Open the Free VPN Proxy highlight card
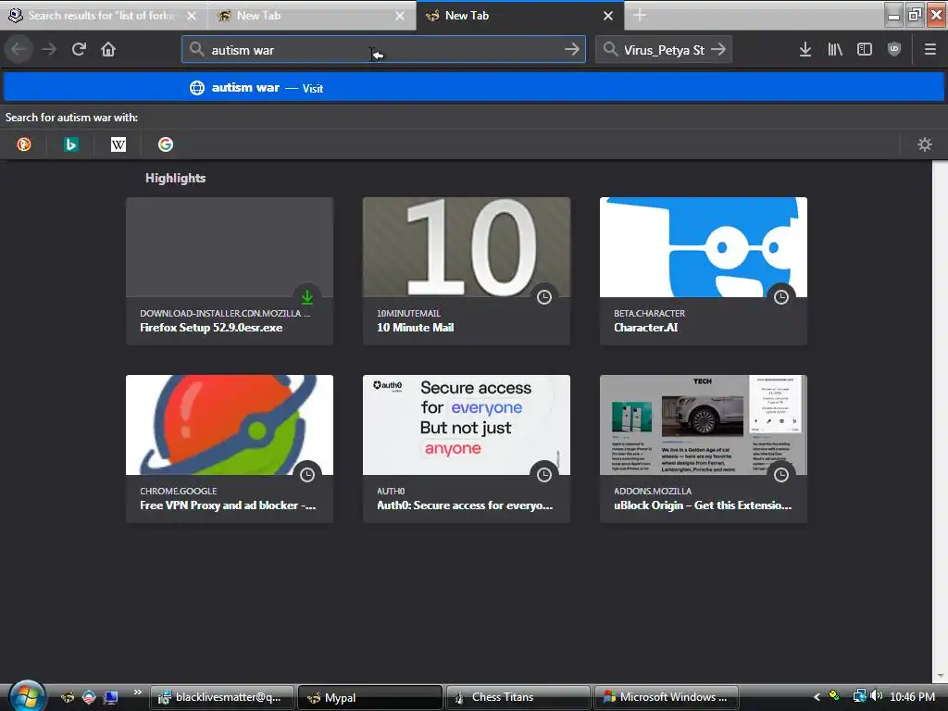 pyautogui.click(x=230, y=449)
